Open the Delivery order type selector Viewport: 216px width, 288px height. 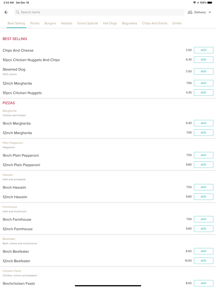pyautogui.click(x=200, y=12)
